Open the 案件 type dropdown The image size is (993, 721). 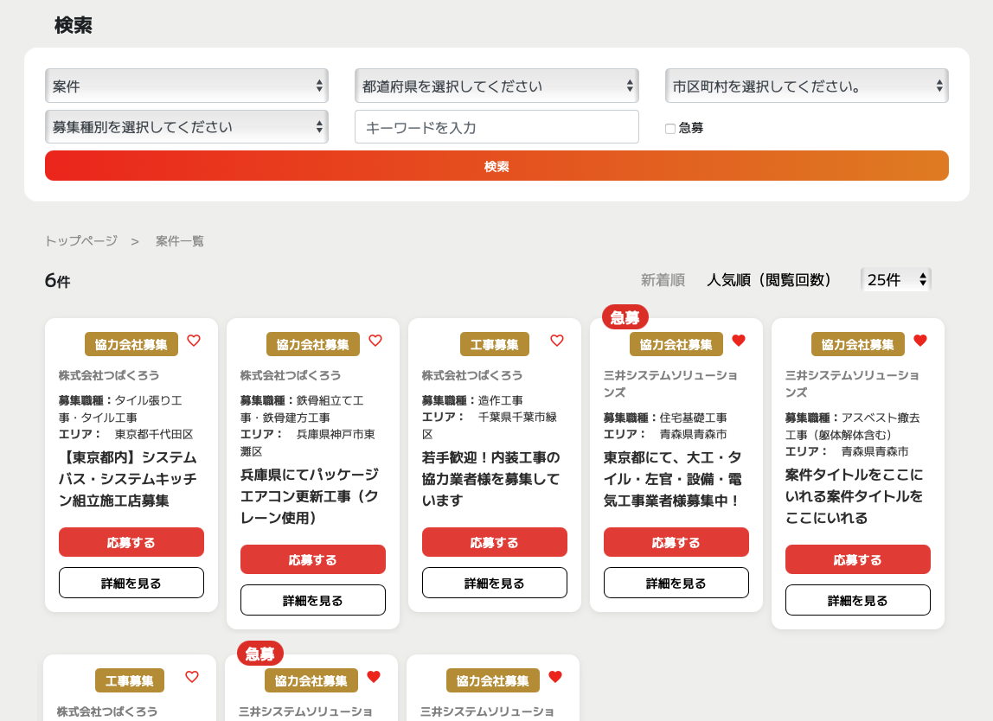pyautogui.click(x=187, y=86)
